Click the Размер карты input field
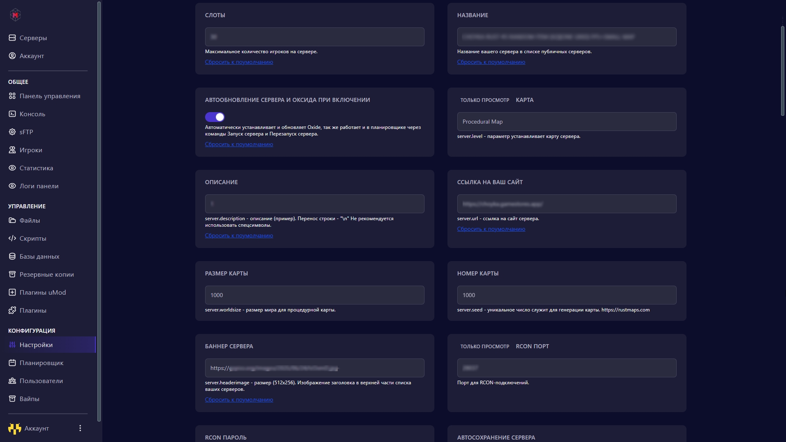Image resolution: width=786 pixels, height=442 pixels. [314, 295]
